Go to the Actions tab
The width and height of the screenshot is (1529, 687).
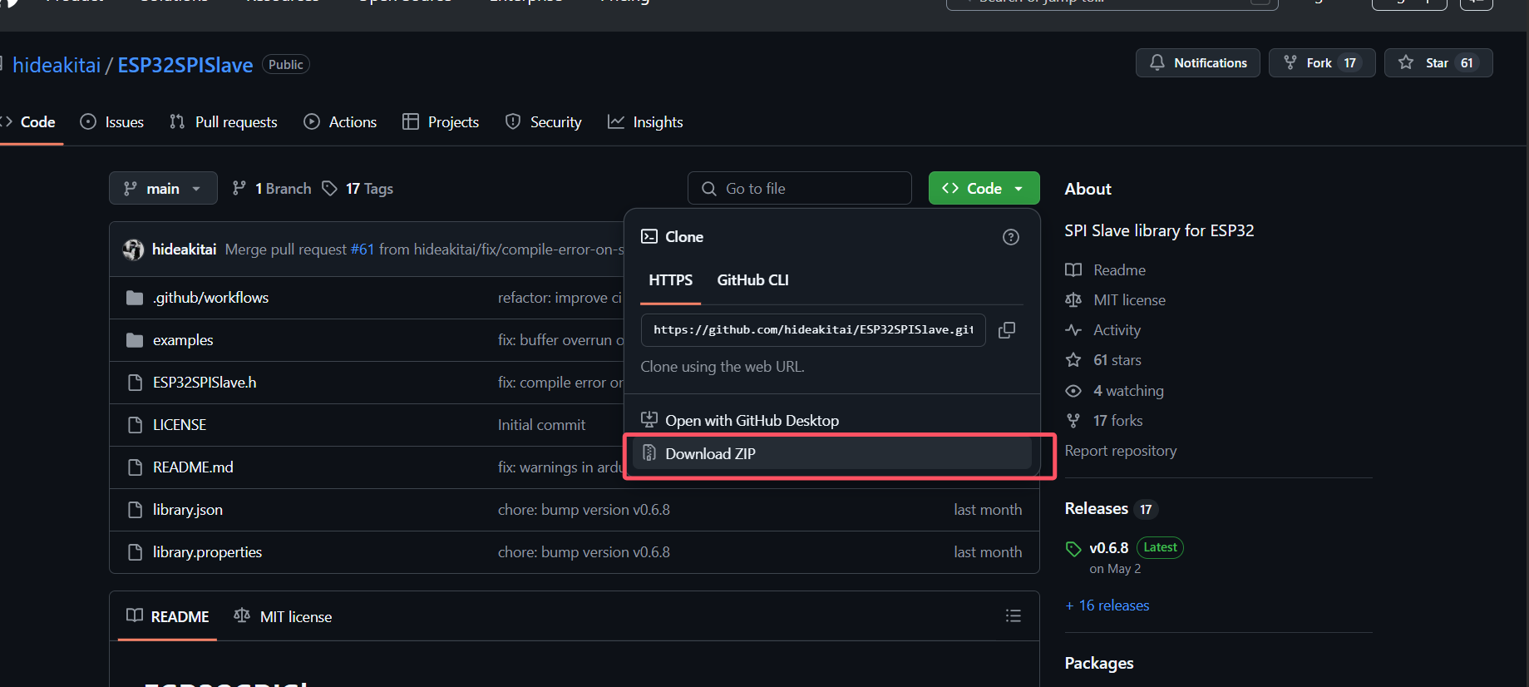(340, 122)
